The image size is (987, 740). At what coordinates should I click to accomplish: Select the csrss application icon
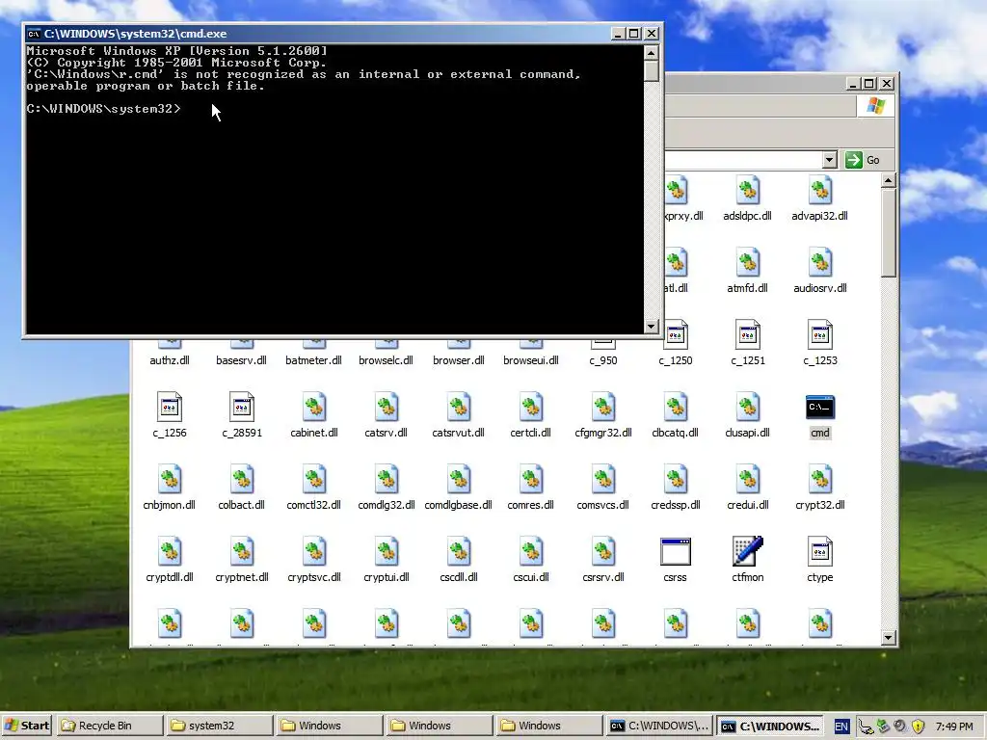(675, 552)
